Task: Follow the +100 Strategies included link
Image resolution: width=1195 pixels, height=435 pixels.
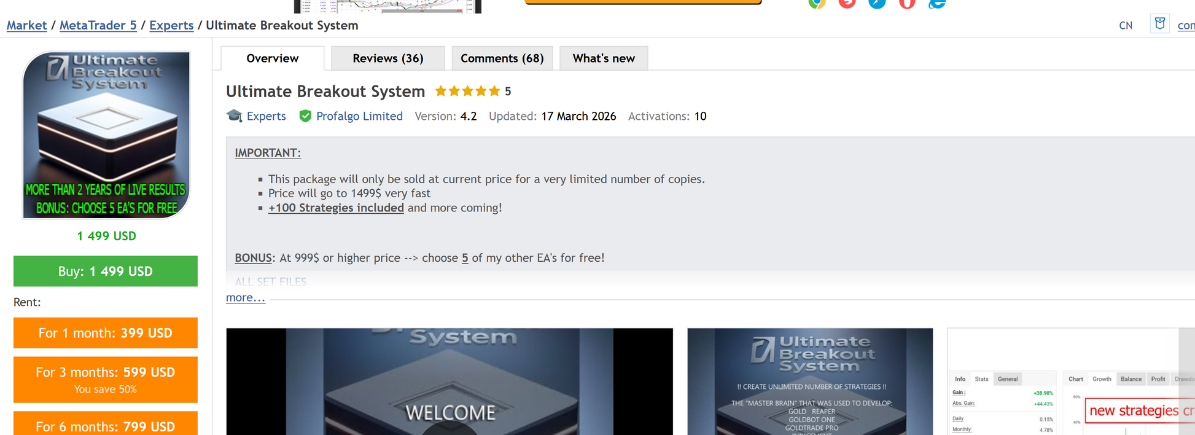Action: [336, 208]
